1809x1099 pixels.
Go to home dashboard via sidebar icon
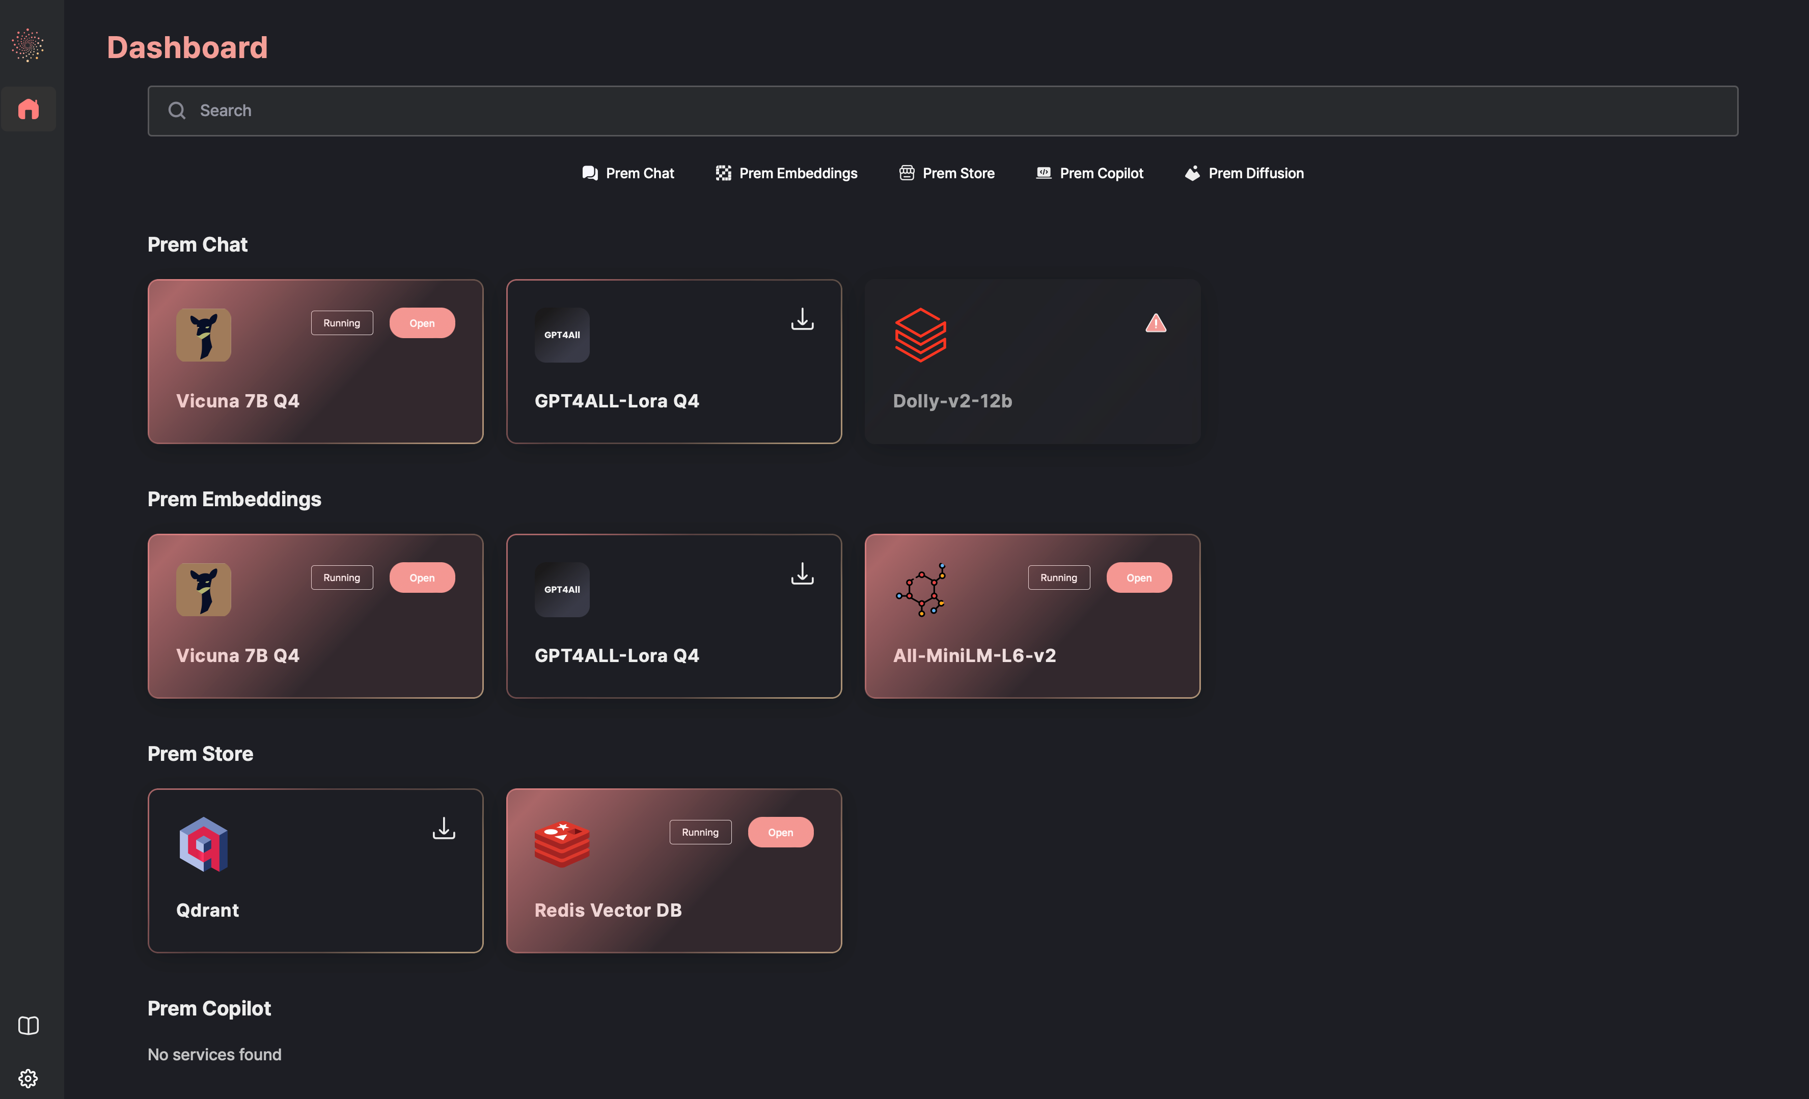tap(28, 109)
